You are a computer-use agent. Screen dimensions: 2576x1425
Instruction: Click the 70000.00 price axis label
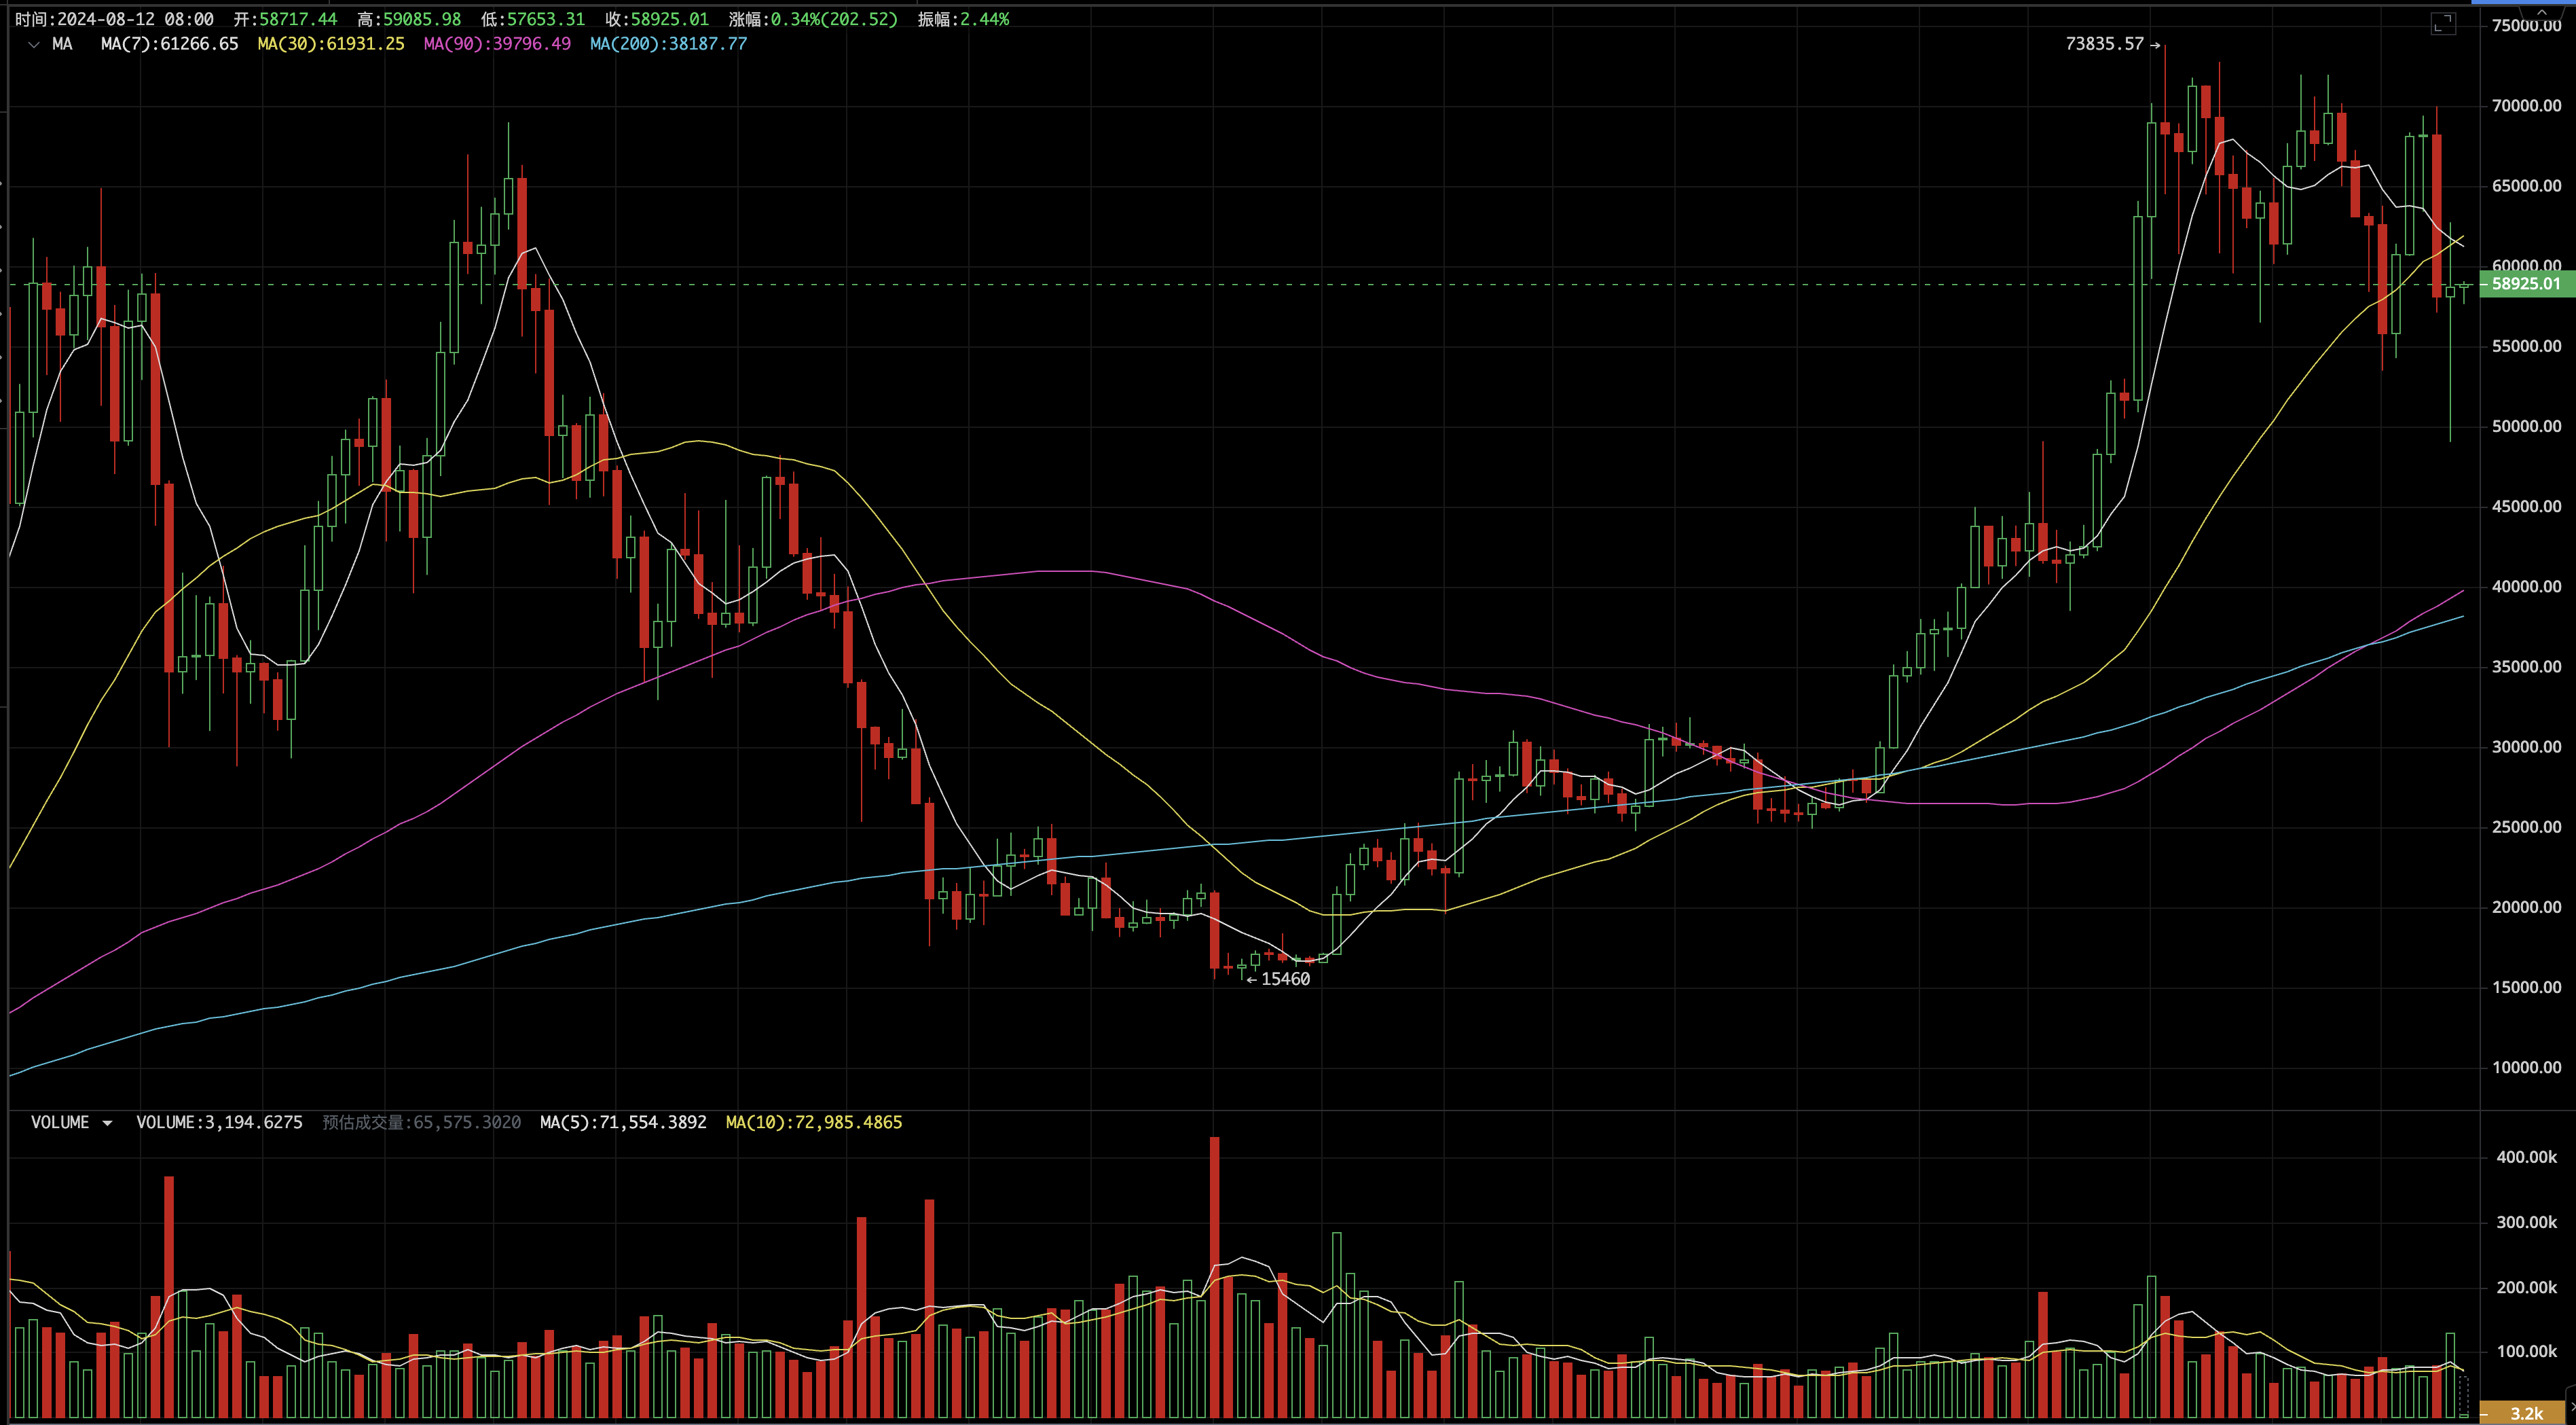pos(2526,106)
